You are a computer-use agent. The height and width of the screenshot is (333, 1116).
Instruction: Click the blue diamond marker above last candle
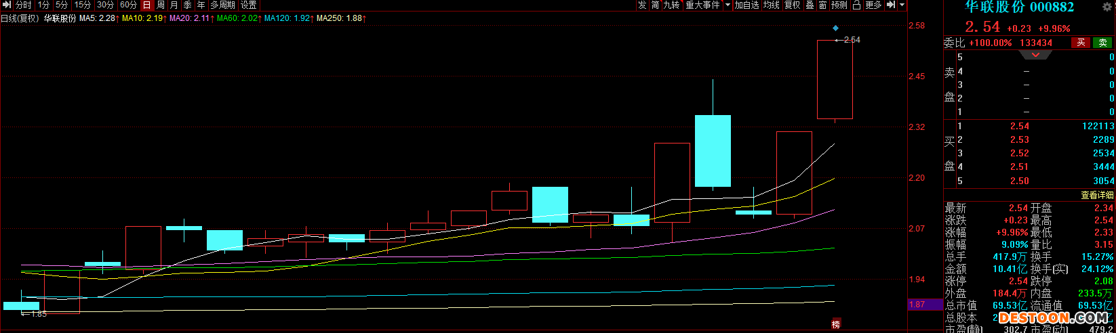[x=835, y=28]
